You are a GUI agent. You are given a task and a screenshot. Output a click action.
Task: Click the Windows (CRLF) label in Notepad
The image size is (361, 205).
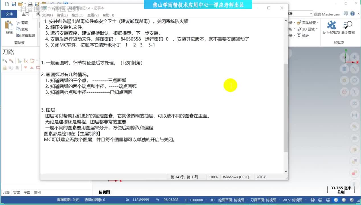click(x=236, y=177)
